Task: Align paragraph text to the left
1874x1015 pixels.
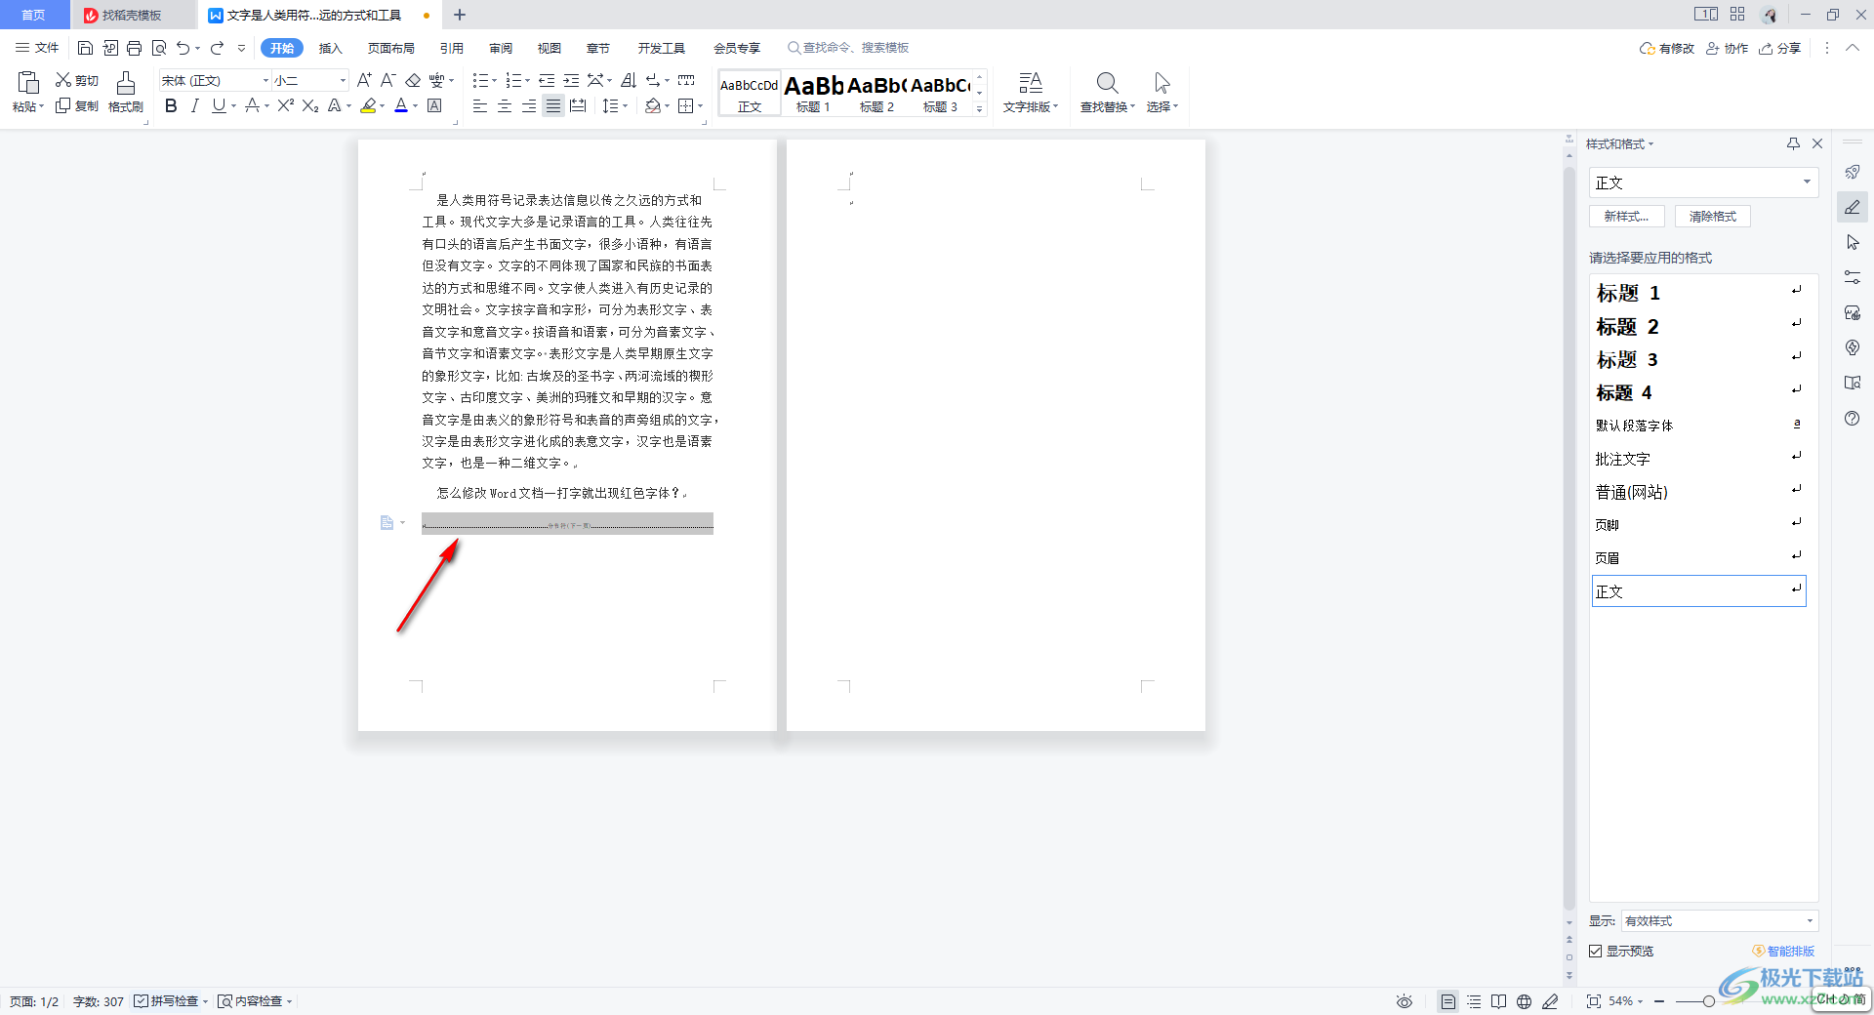Action: 480,105
